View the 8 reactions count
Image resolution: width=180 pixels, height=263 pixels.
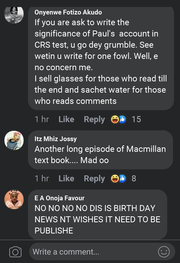pos(134,179)
